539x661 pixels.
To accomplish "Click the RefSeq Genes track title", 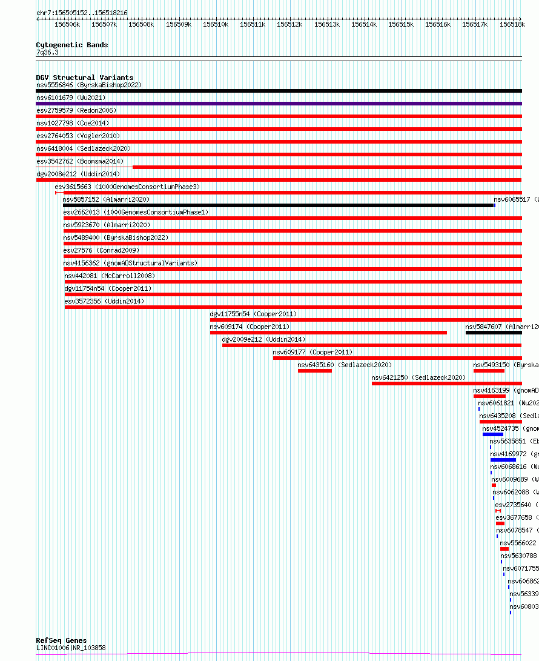I will 61,640.
